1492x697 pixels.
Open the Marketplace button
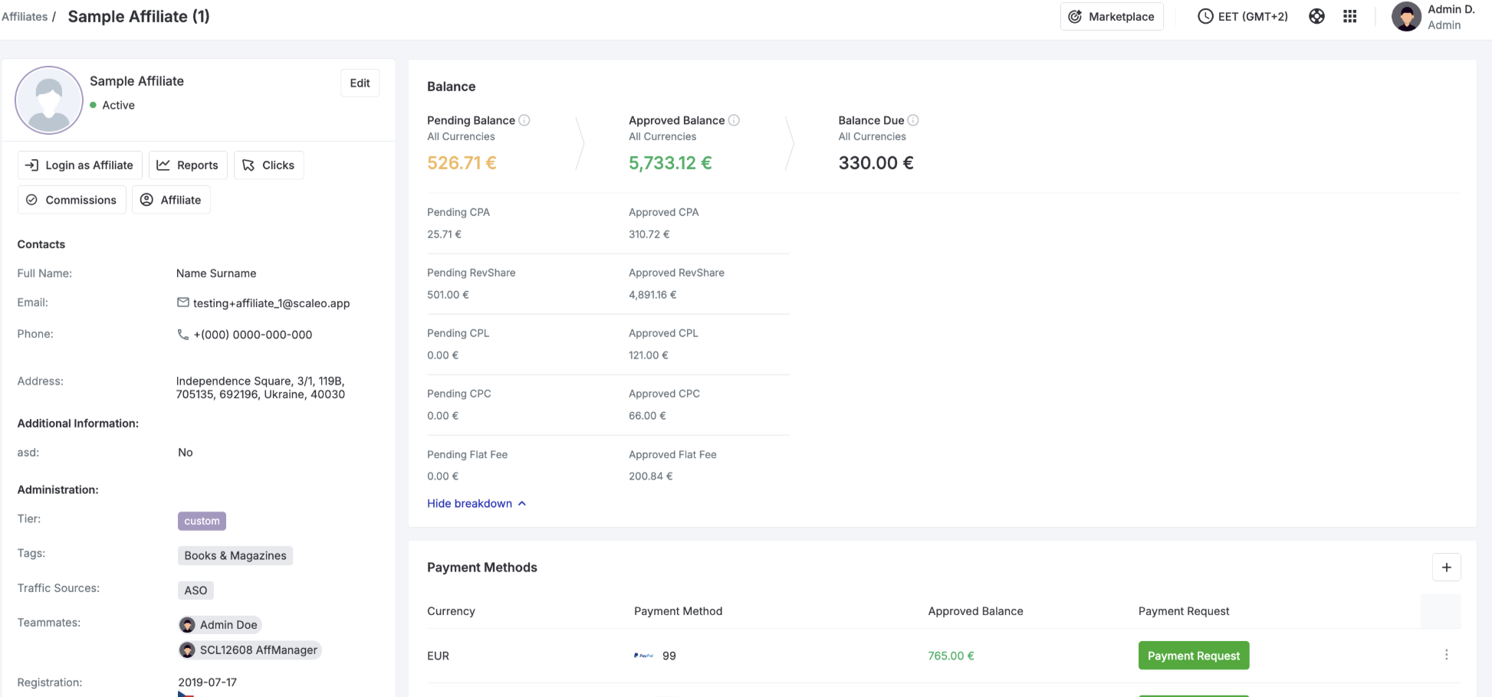click(1112, 16)
